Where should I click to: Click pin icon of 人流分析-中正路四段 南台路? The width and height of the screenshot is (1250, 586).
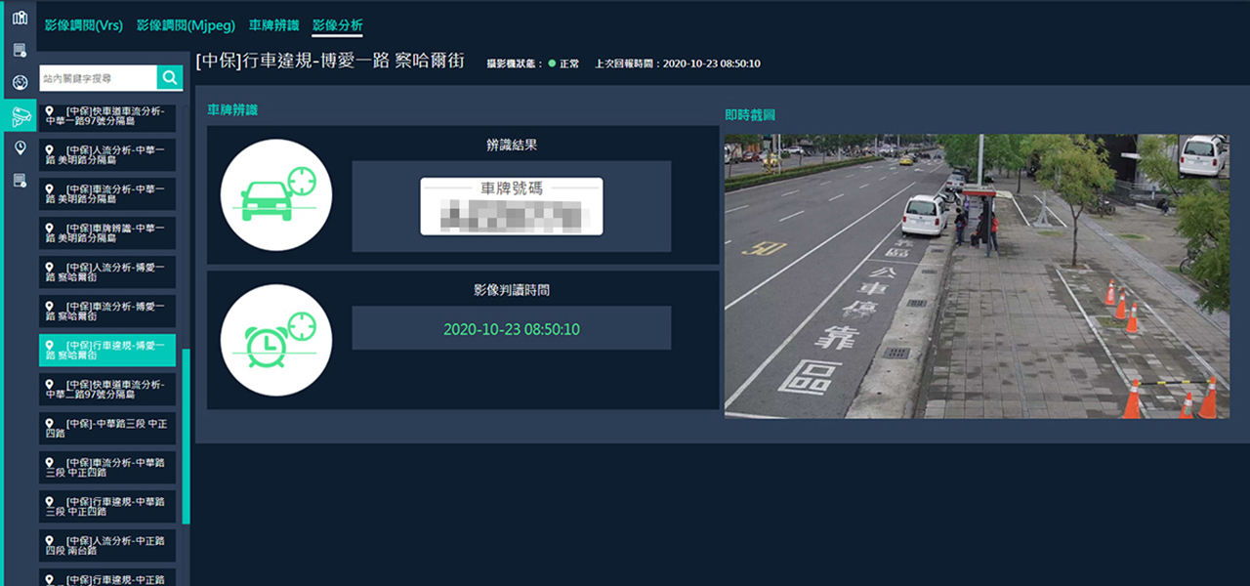point(51,539)
